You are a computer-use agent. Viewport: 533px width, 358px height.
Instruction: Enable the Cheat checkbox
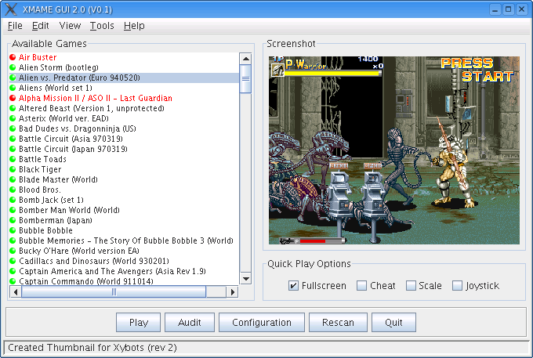click(x=361, y=286)
